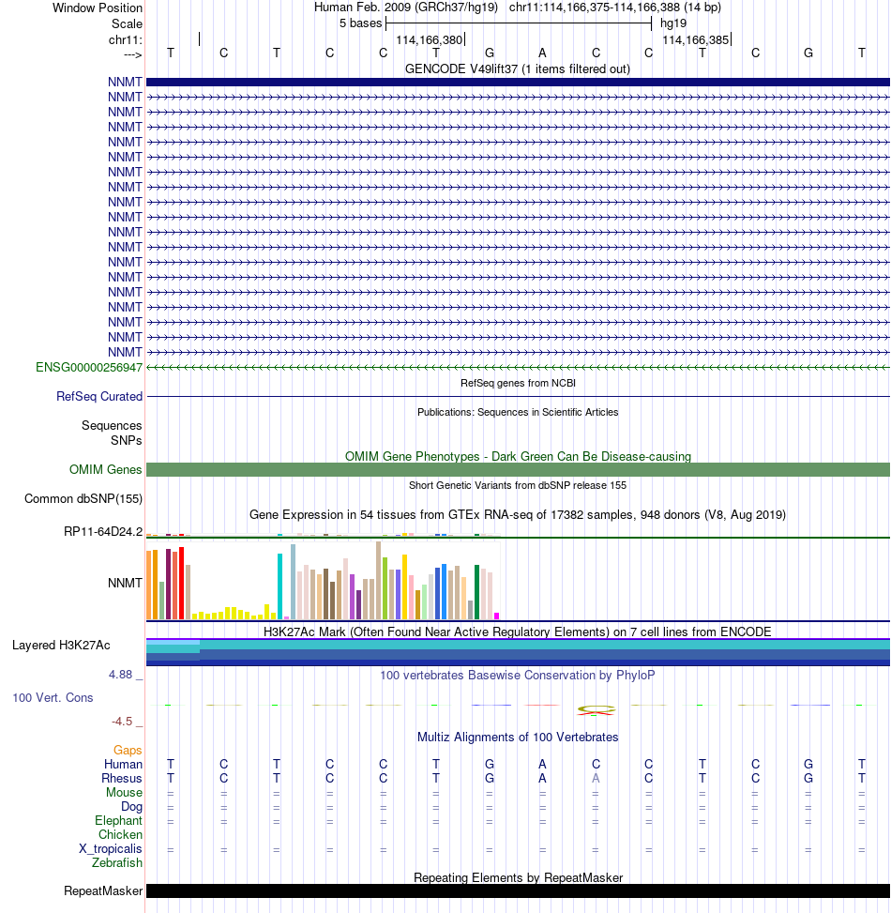Viewport: 891px width, 913px height.
Task: Click the NNMT GTEx expression bar chart
Action: tap(323, 580)
